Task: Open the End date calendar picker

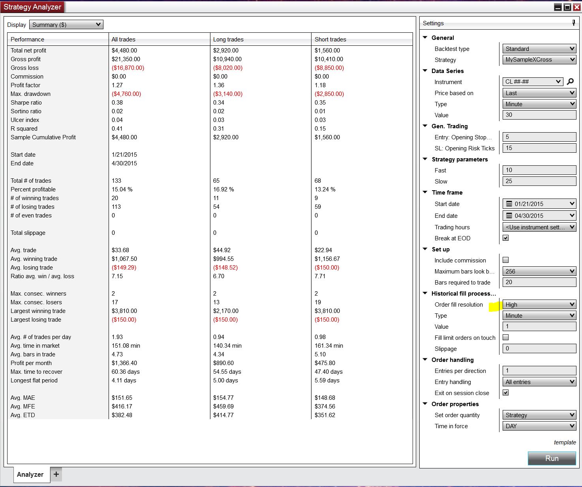Action: 539,216
